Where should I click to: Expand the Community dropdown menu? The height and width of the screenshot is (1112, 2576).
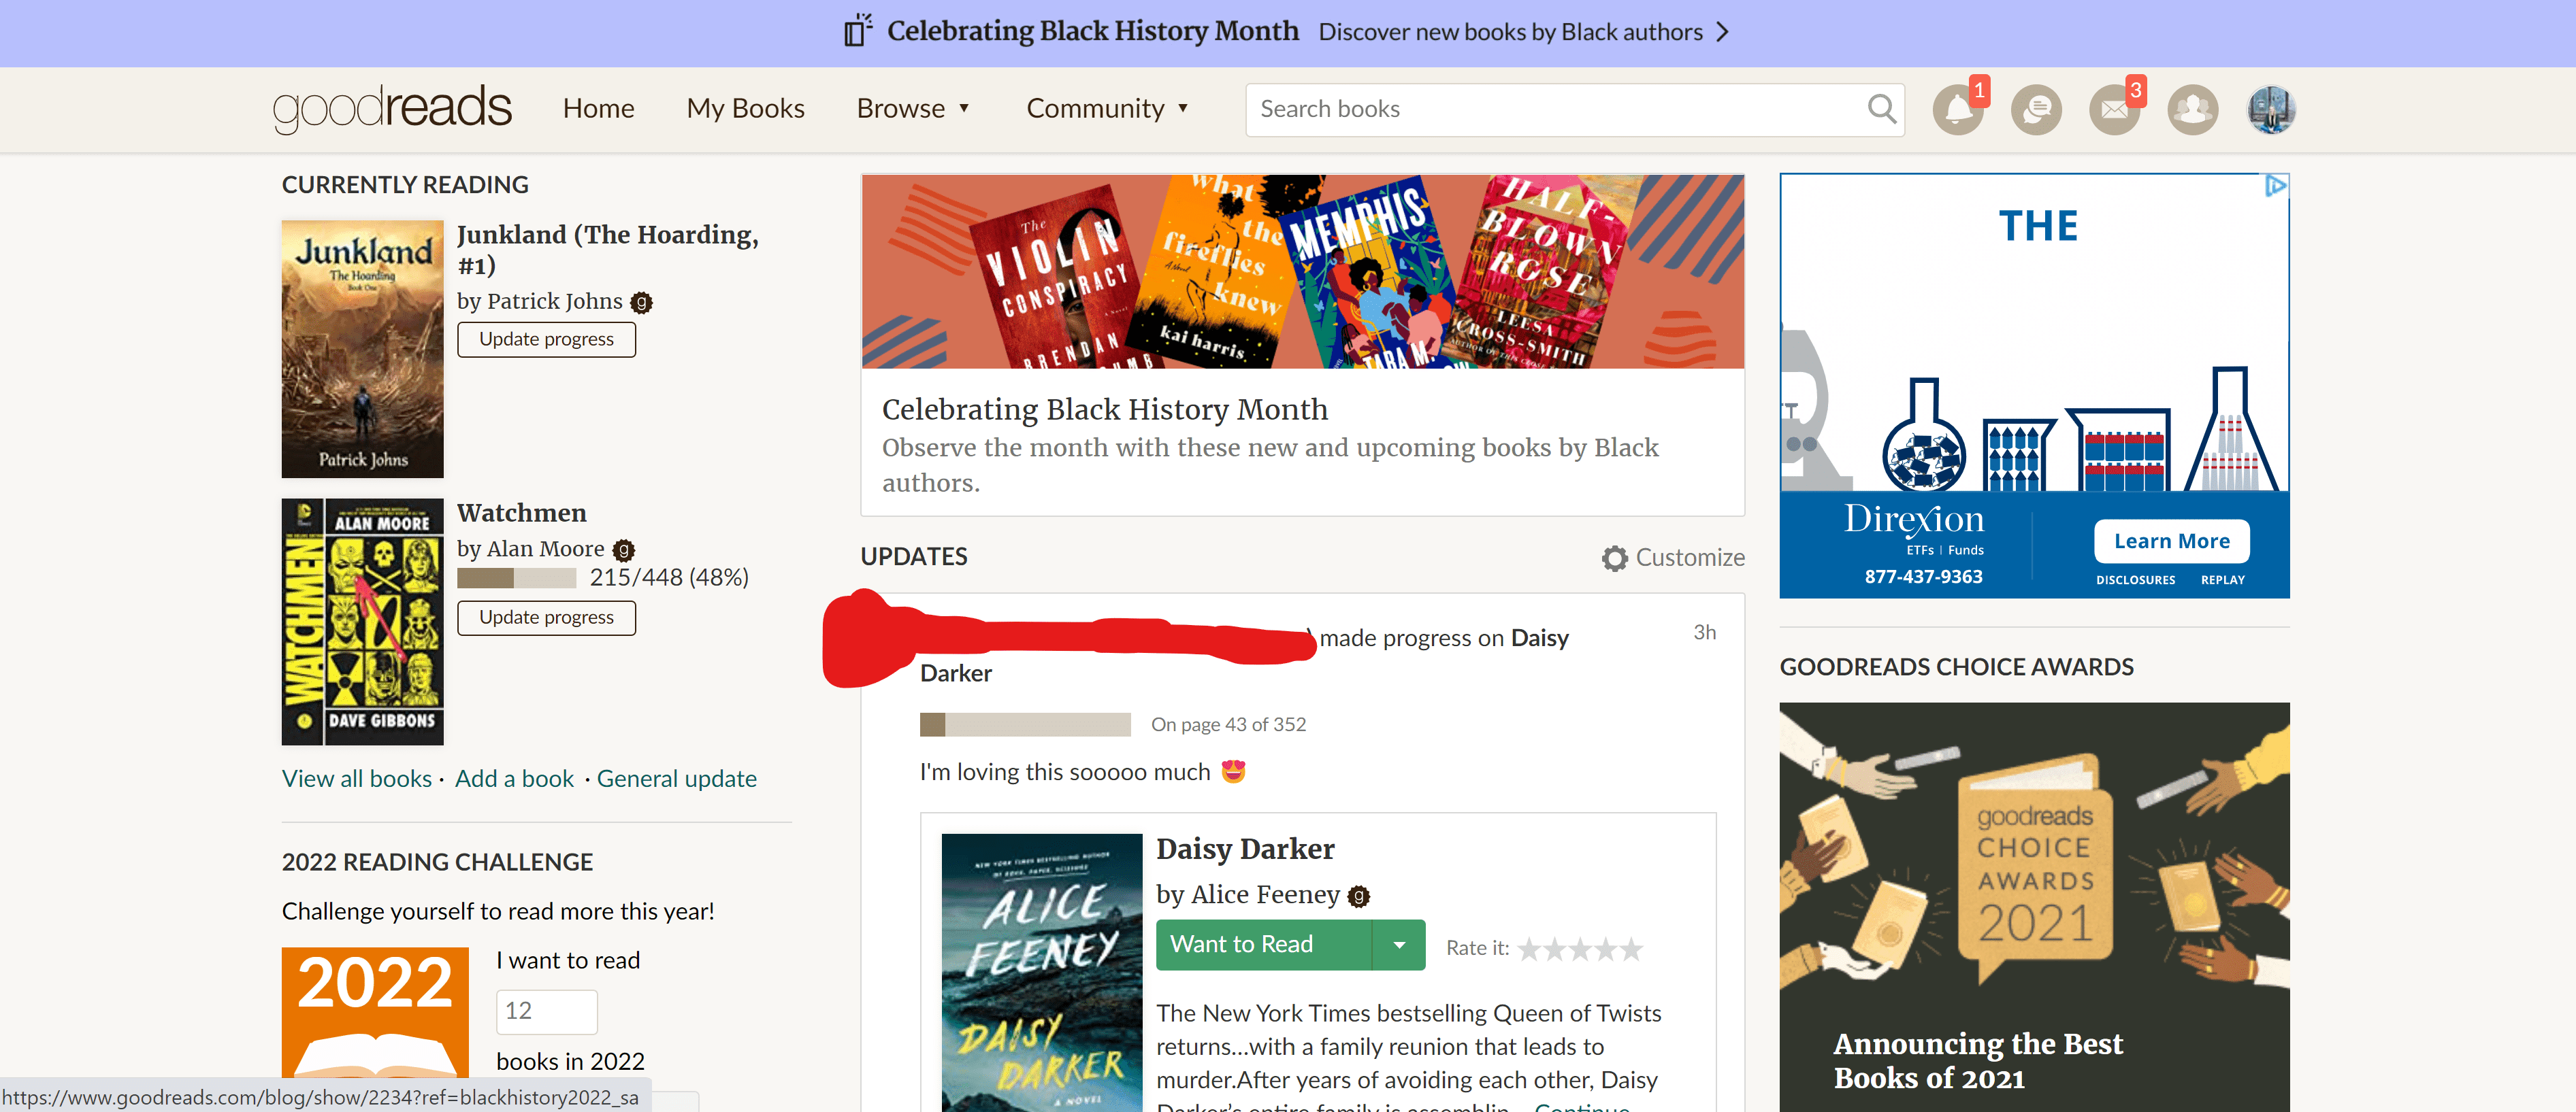(x=1107, y=108)
